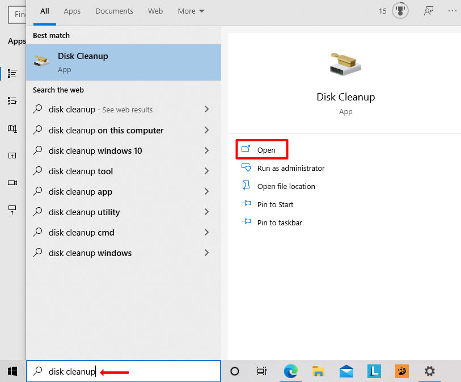The width and height of the screenshot is (461, 382).
Task: Click the Task View taskbar icon
Action: click(x=261, y=372)
